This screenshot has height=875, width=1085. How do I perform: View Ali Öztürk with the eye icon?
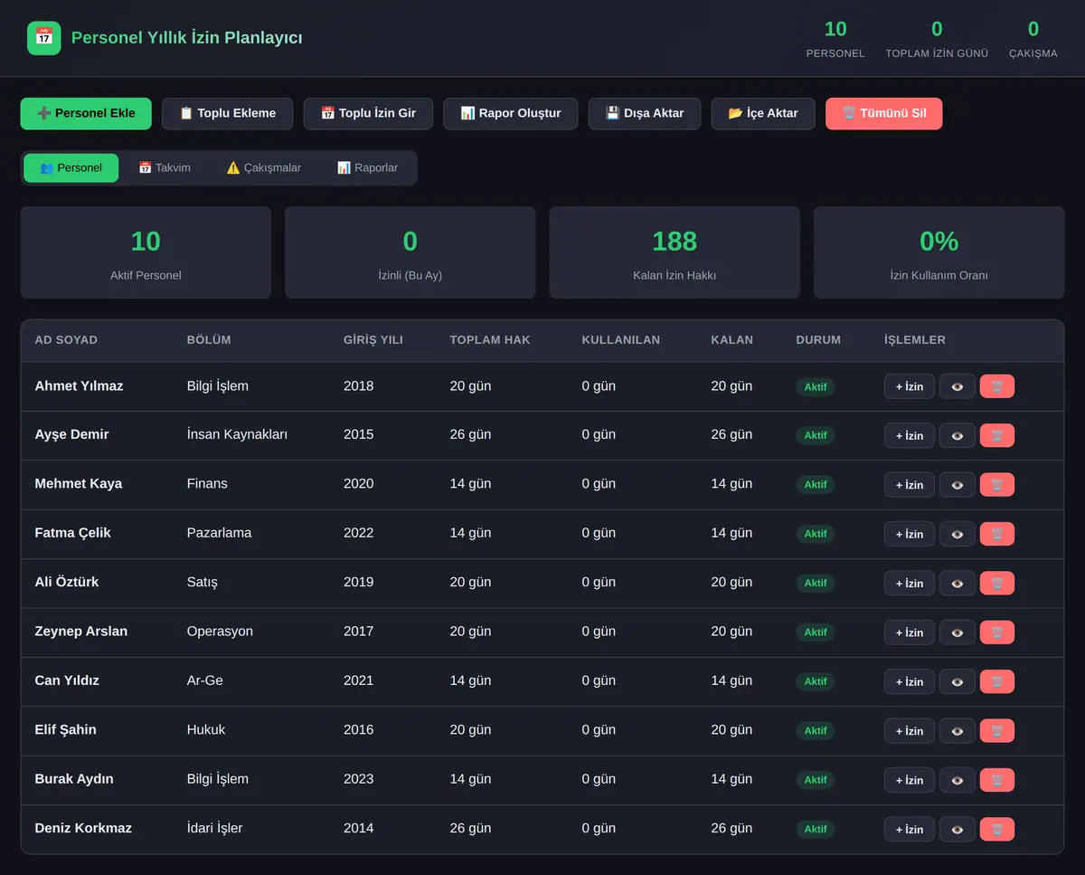click(x=958, y=583)
